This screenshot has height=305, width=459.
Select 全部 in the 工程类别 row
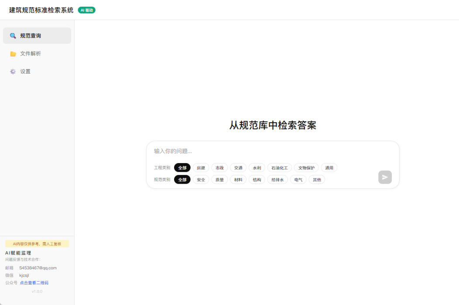coord(182,168)
